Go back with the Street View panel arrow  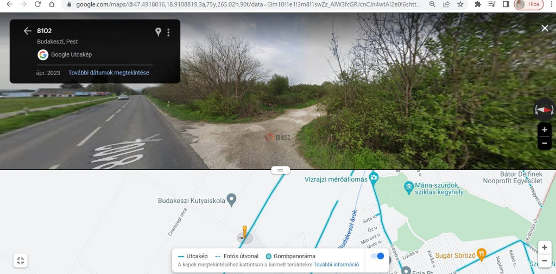click(27, 31)
